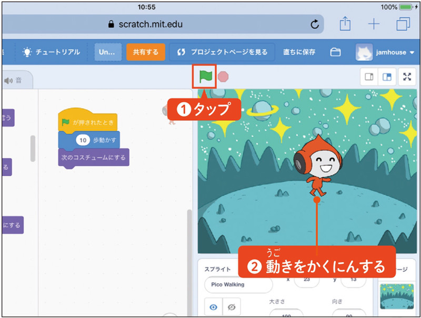Tap the green flag to run
The width and height of the screenshot is (421, 318).
point(206,76)
